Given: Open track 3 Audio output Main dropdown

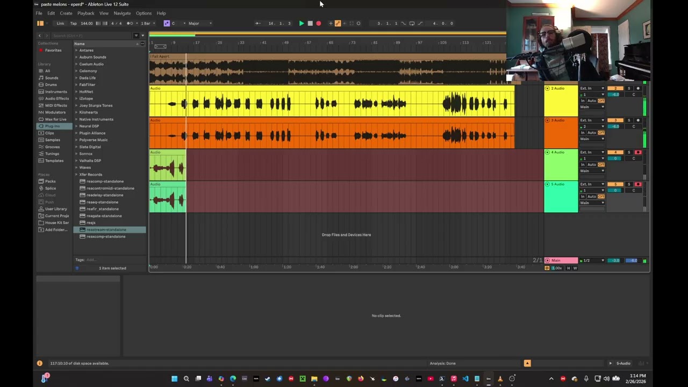Looking at the screenshot, I should point(592,139).
